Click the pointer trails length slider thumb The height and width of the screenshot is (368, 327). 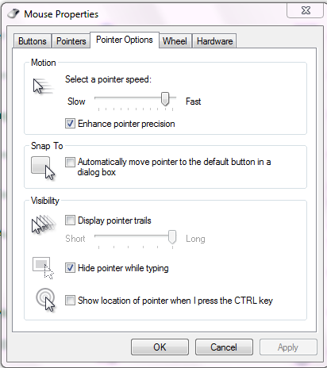coord(172,237)
